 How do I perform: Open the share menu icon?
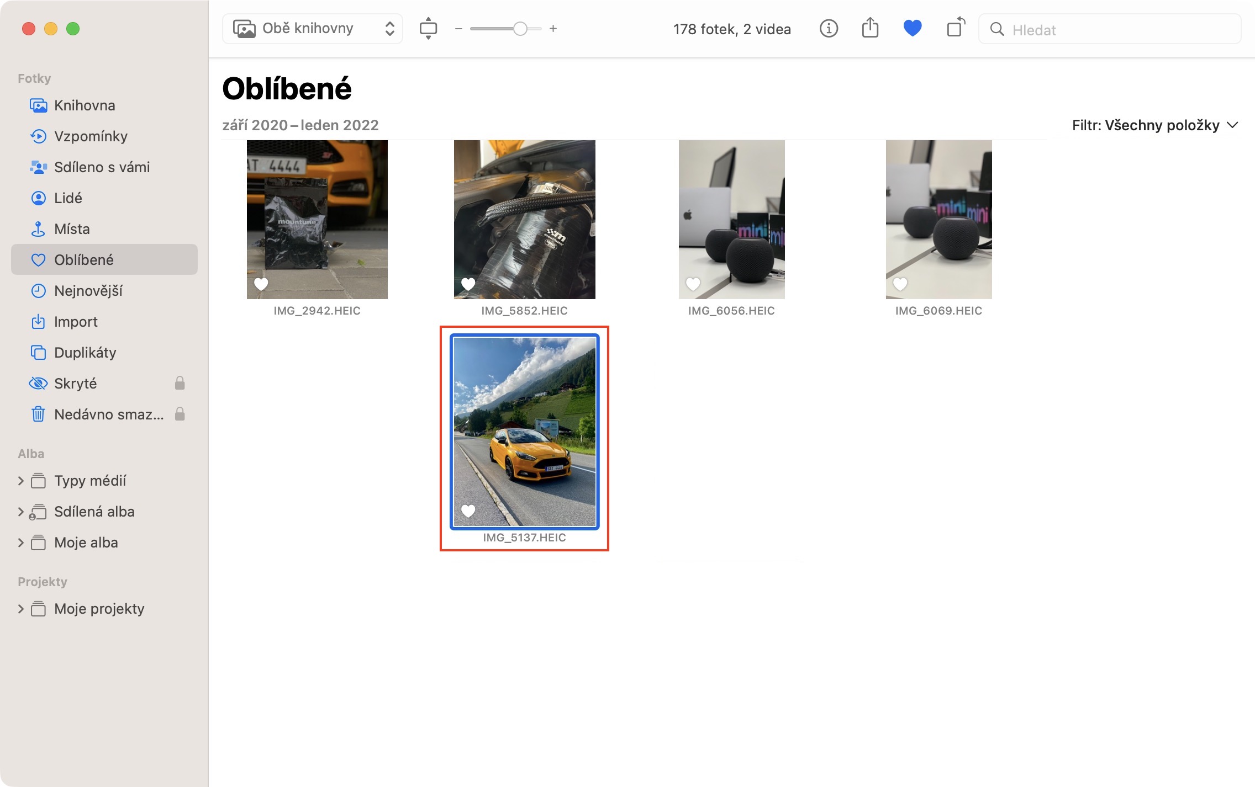(x=870, y=28)
